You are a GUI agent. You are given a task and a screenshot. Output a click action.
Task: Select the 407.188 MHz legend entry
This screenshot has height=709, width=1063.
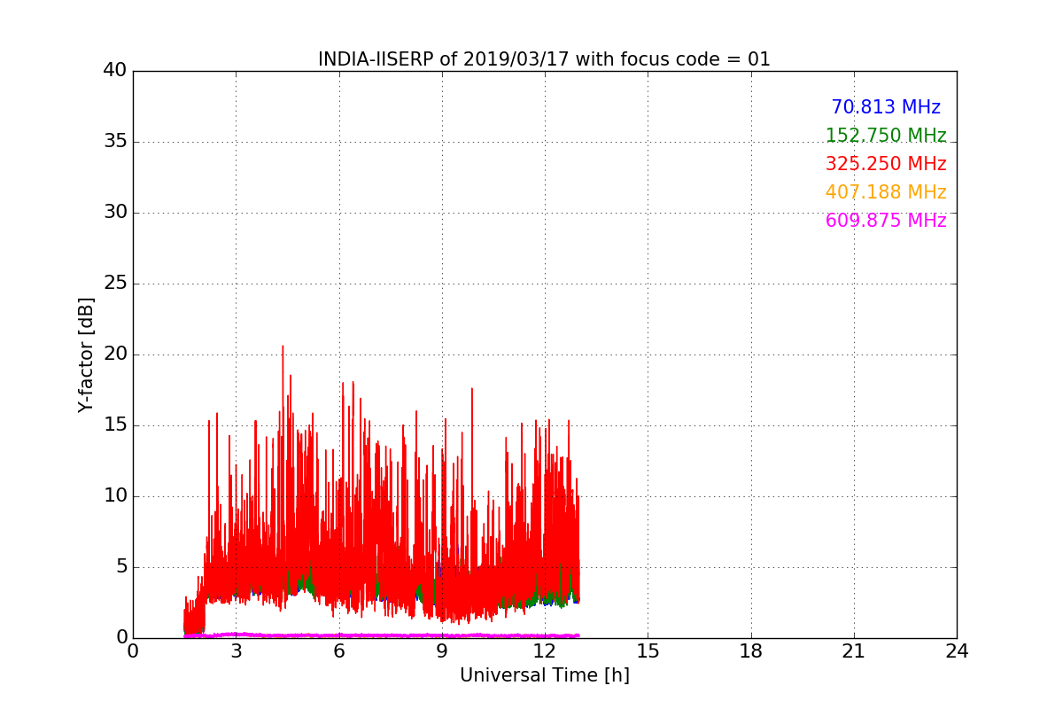pyautogui.click(x=886, y=192)
